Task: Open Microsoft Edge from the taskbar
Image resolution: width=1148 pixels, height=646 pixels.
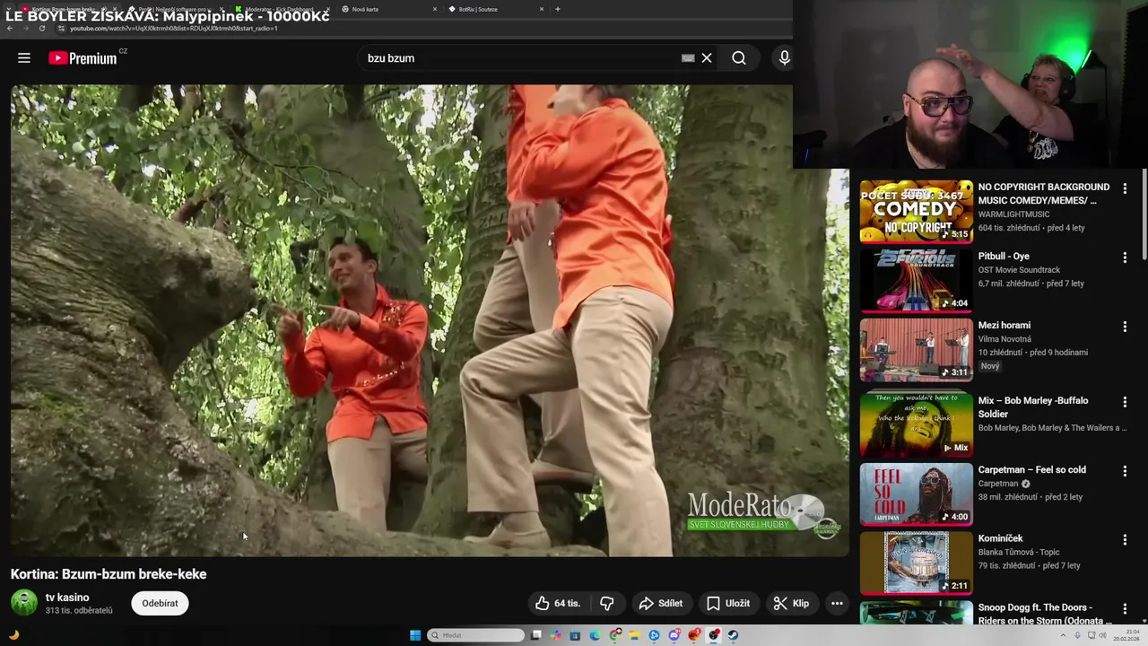Action: 595,635
